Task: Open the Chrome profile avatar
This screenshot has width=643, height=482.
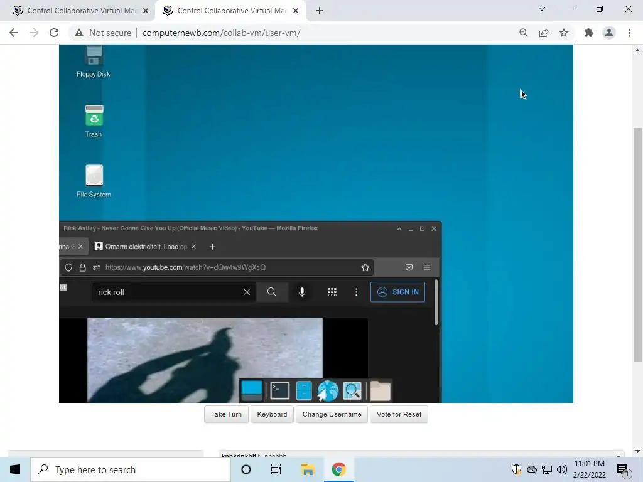Action: (x=609, y=33)
